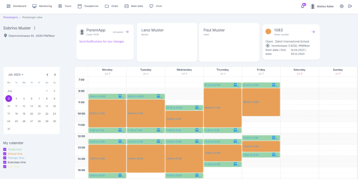
Task: Open the Main data section
Action: tap(134, 6)
